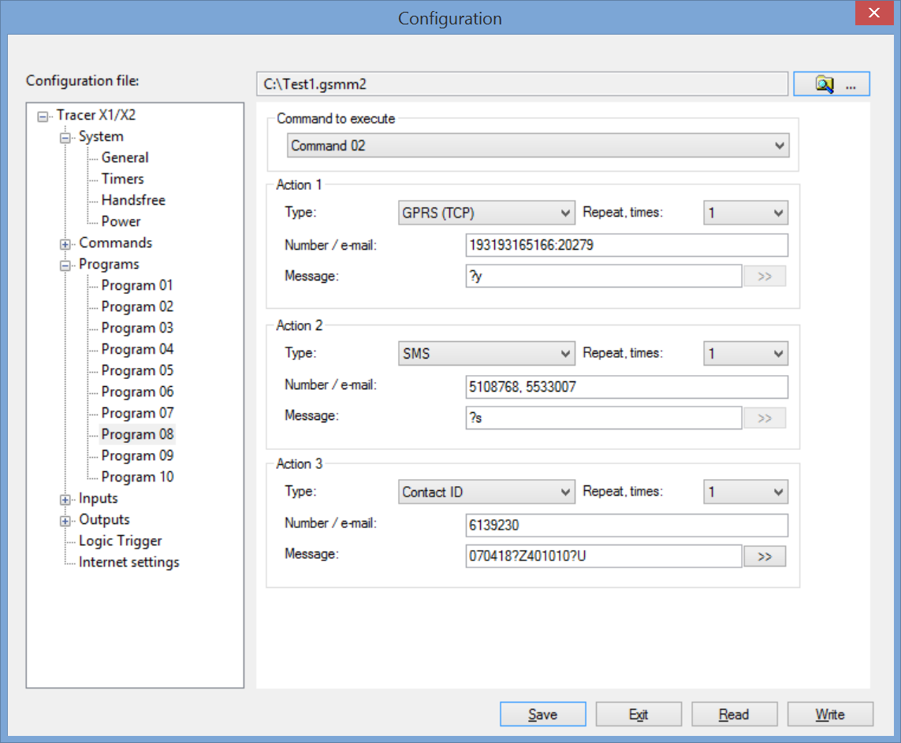Open the Action 1 Repeat times dropdown
This screenshot has width=901, height=743.
[745, 213]
